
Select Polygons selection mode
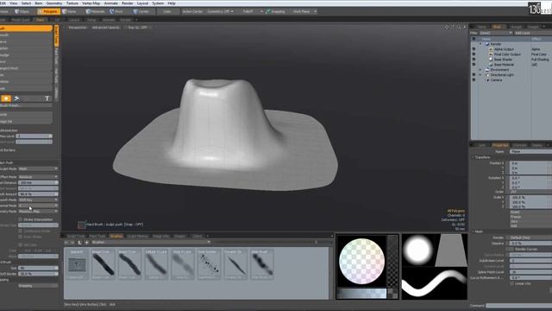tap(48, 11)
